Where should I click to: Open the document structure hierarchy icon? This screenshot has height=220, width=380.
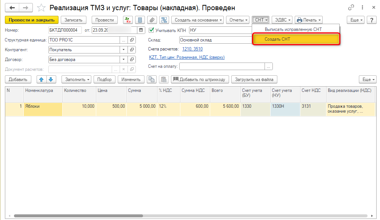pyautogui.click(x=164, y=20)
